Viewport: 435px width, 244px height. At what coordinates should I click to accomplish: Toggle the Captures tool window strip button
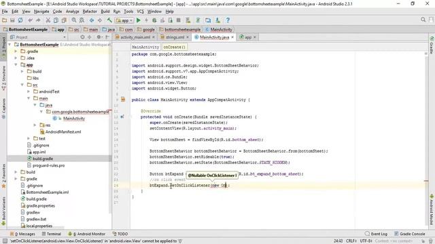pos(3,108)
